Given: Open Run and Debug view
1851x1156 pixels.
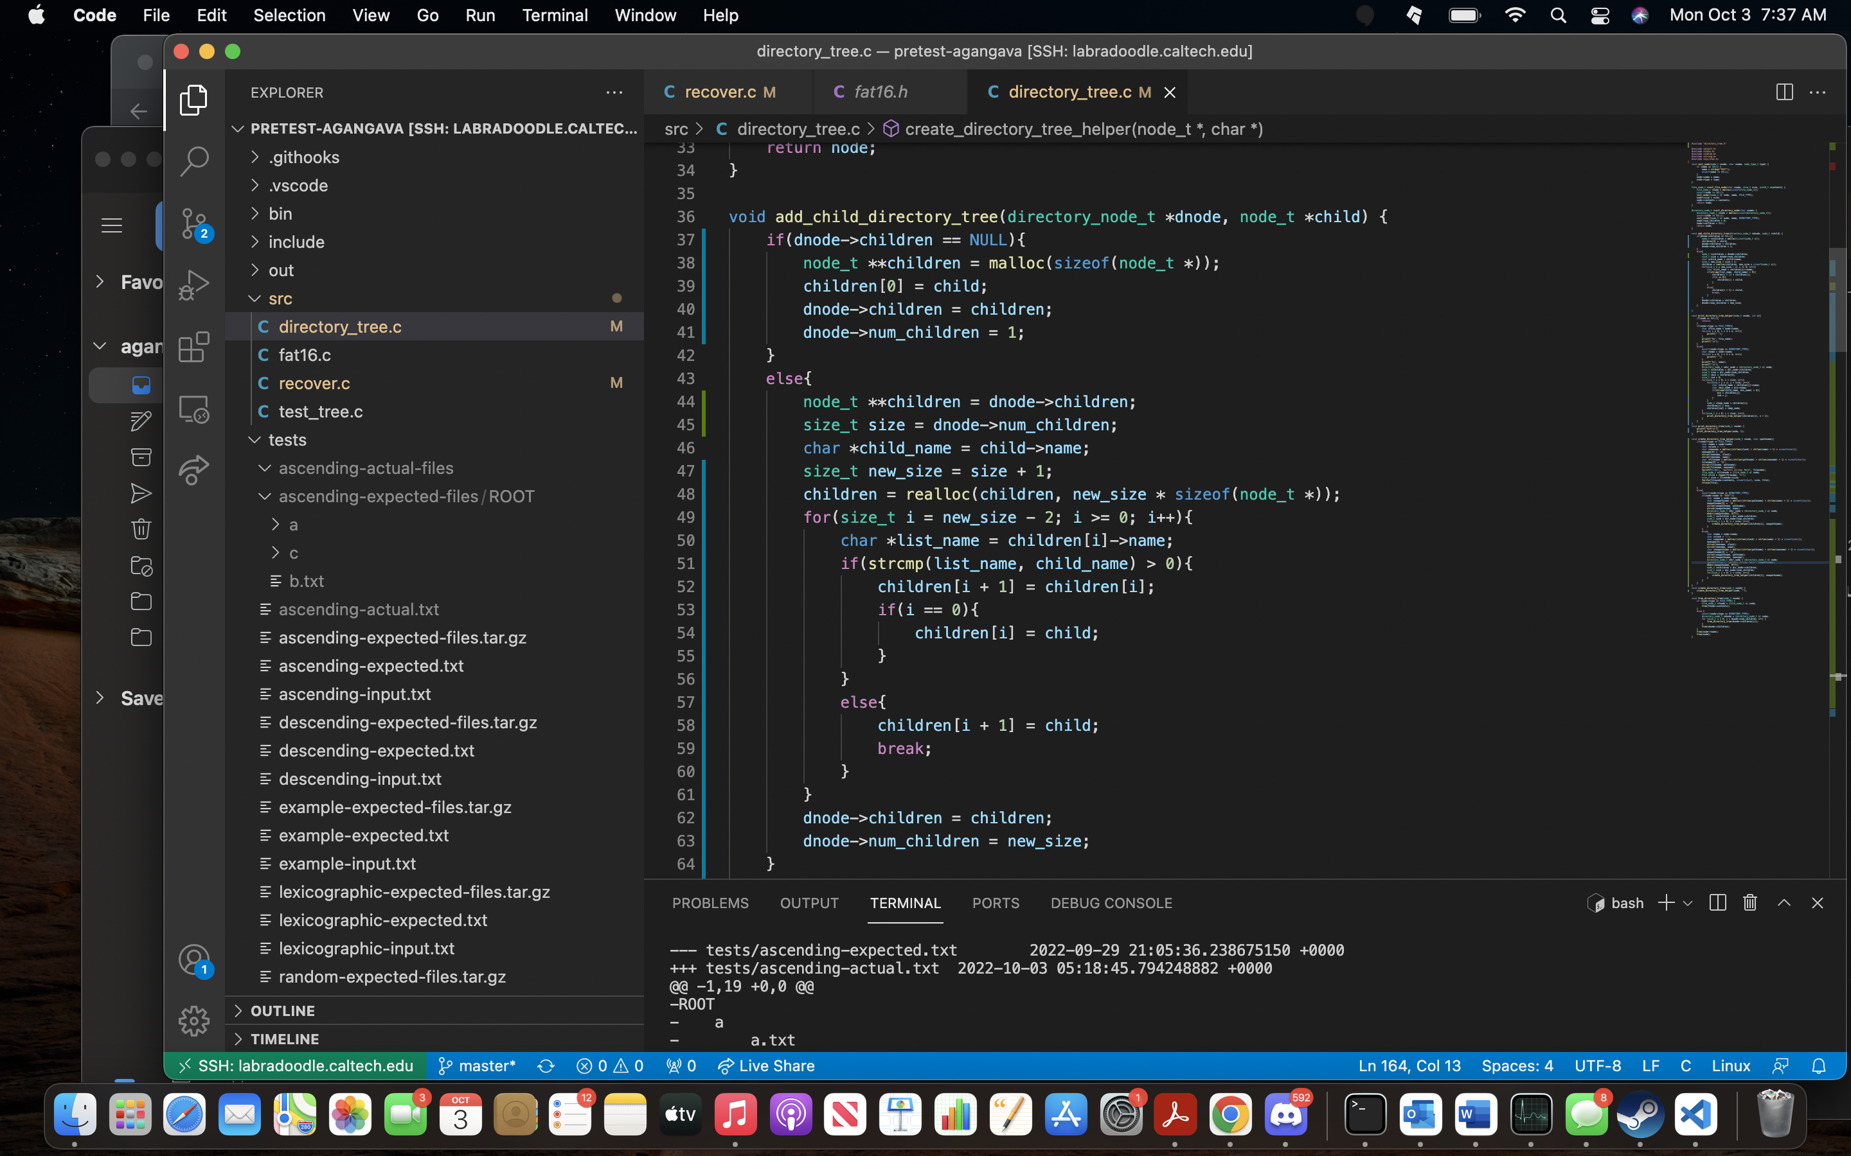Looking at the screenshot, I should [x=193, y=285].
